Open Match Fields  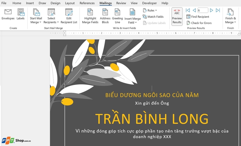tap(153, 17)
